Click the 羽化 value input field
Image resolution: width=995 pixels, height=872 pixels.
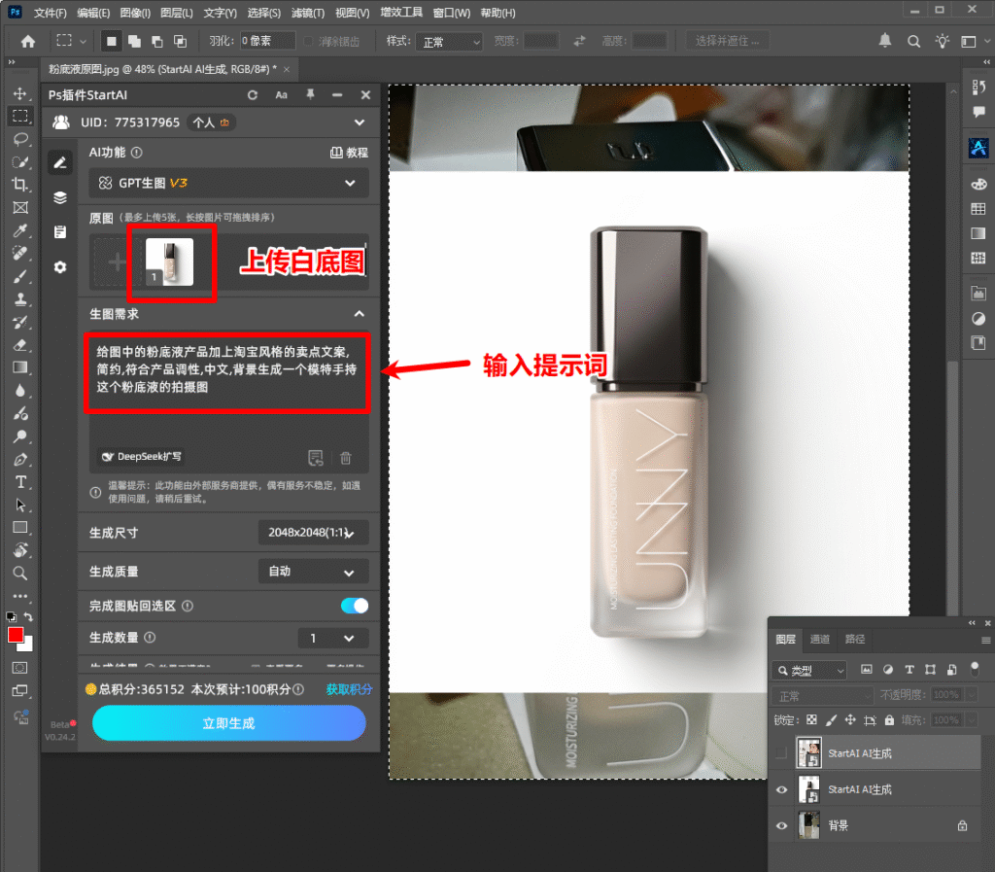(267, 41)
